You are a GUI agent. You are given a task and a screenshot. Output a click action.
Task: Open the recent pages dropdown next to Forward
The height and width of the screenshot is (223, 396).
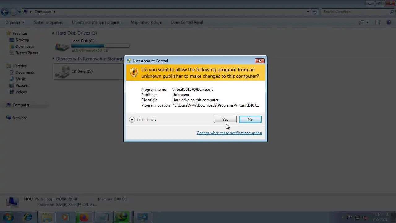click(19, 12)
